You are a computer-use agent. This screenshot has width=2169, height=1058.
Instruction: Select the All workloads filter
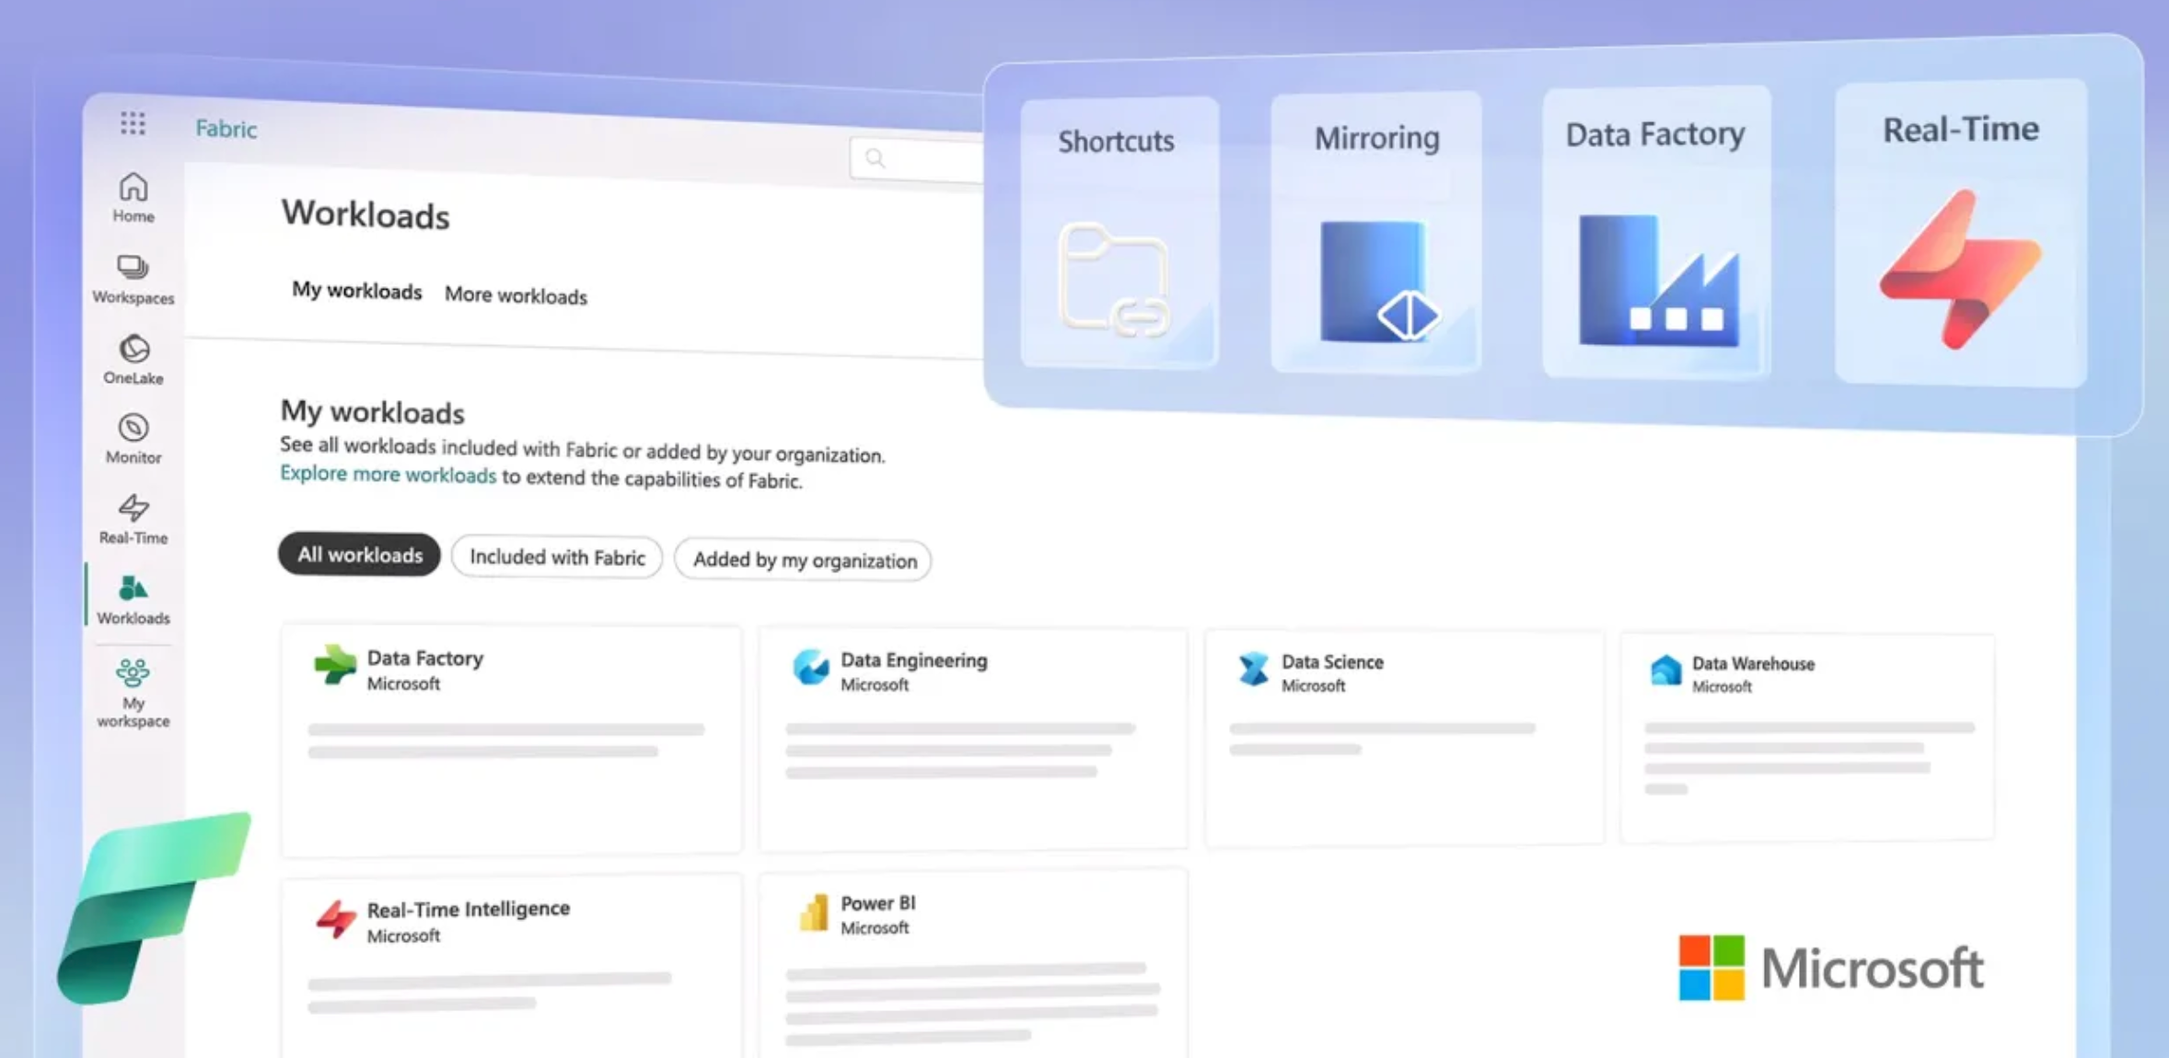(359, 555)
